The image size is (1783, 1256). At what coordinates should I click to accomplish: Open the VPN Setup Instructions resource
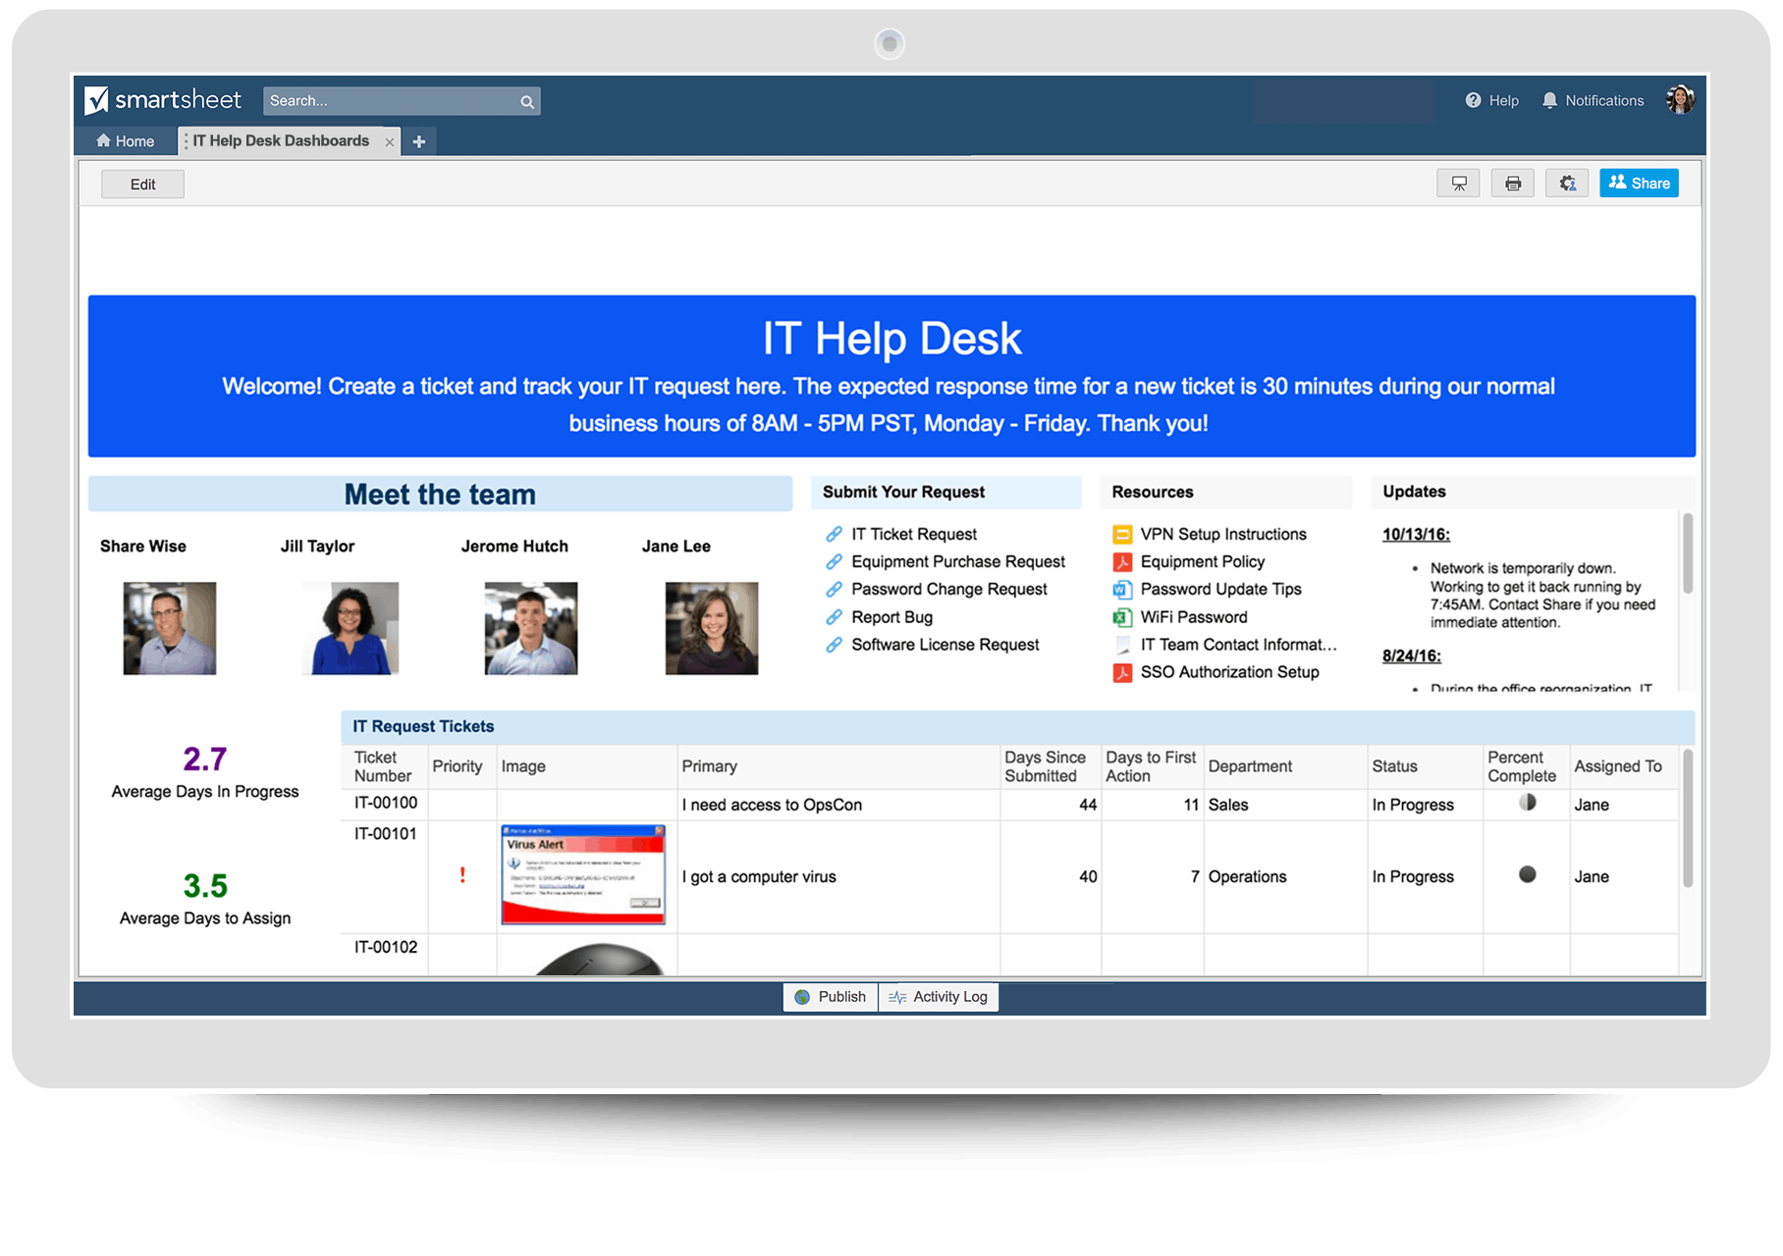click(x=1222, y=534)
